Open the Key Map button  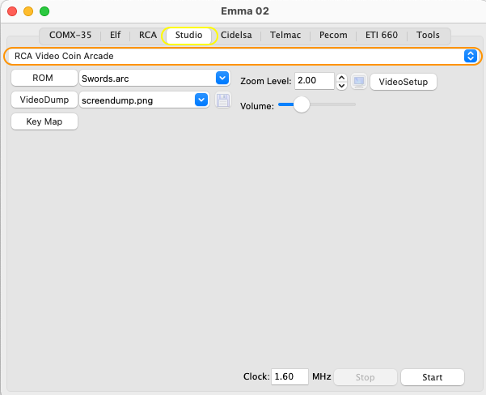click(x=44, y=121)
